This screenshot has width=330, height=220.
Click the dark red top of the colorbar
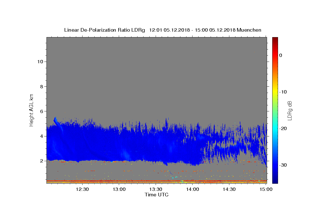pos(275,40)
